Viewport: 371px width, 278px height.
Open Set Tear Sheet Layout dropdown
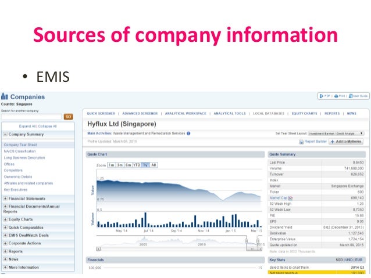coord(336,133)
